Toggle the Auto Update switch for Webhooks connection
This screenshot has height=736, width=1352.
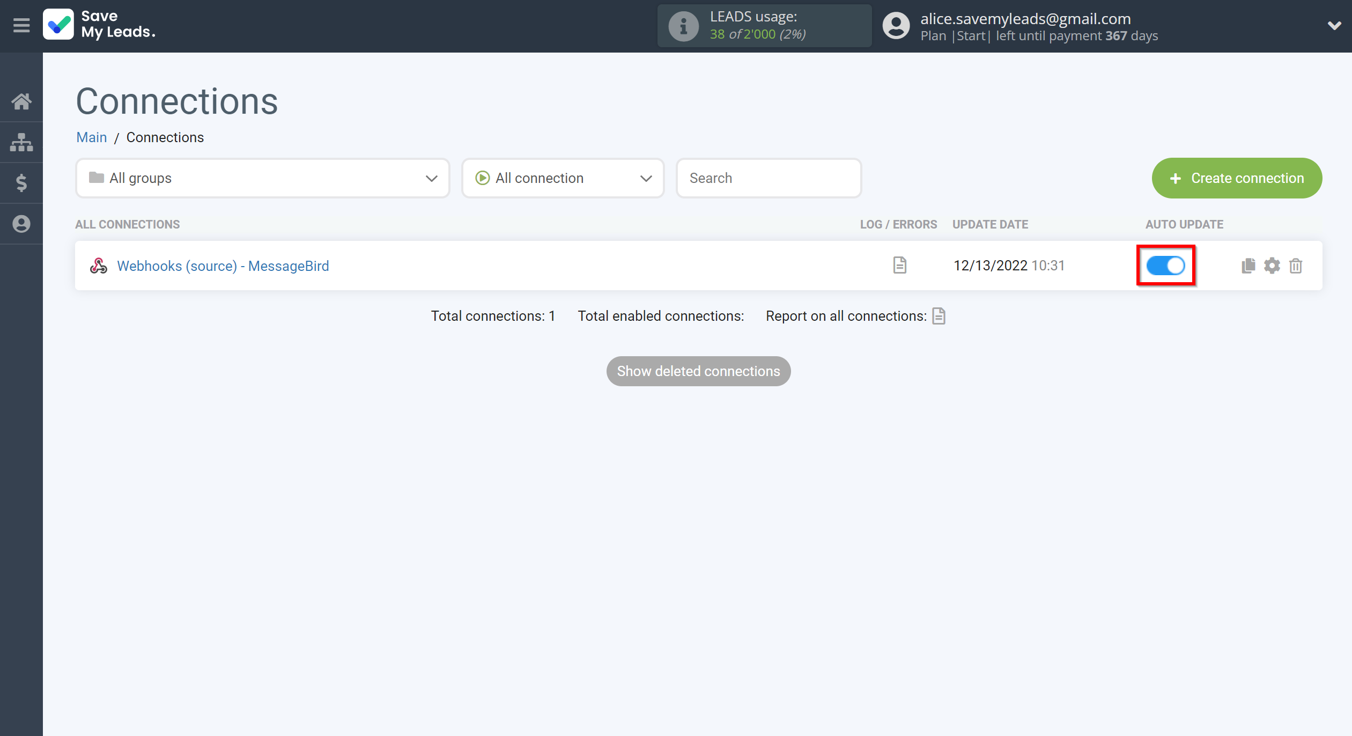point(1166,266)
